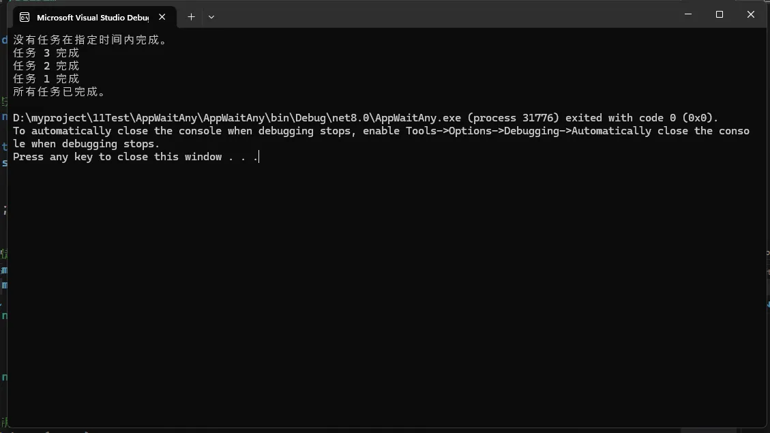This screenshot has width=770, height=433.
Task: Click the console icon on the debug tab
Action: tap(25, 17)
